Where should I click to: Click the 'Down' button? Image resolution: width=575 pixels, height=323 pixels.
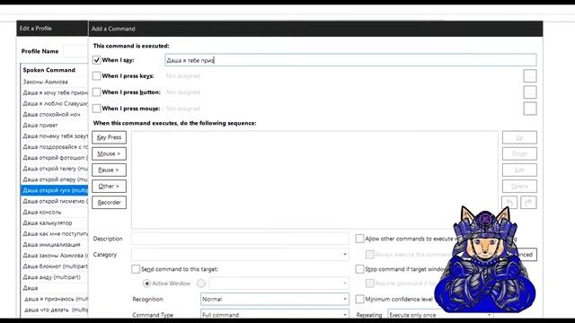(519, 153)
